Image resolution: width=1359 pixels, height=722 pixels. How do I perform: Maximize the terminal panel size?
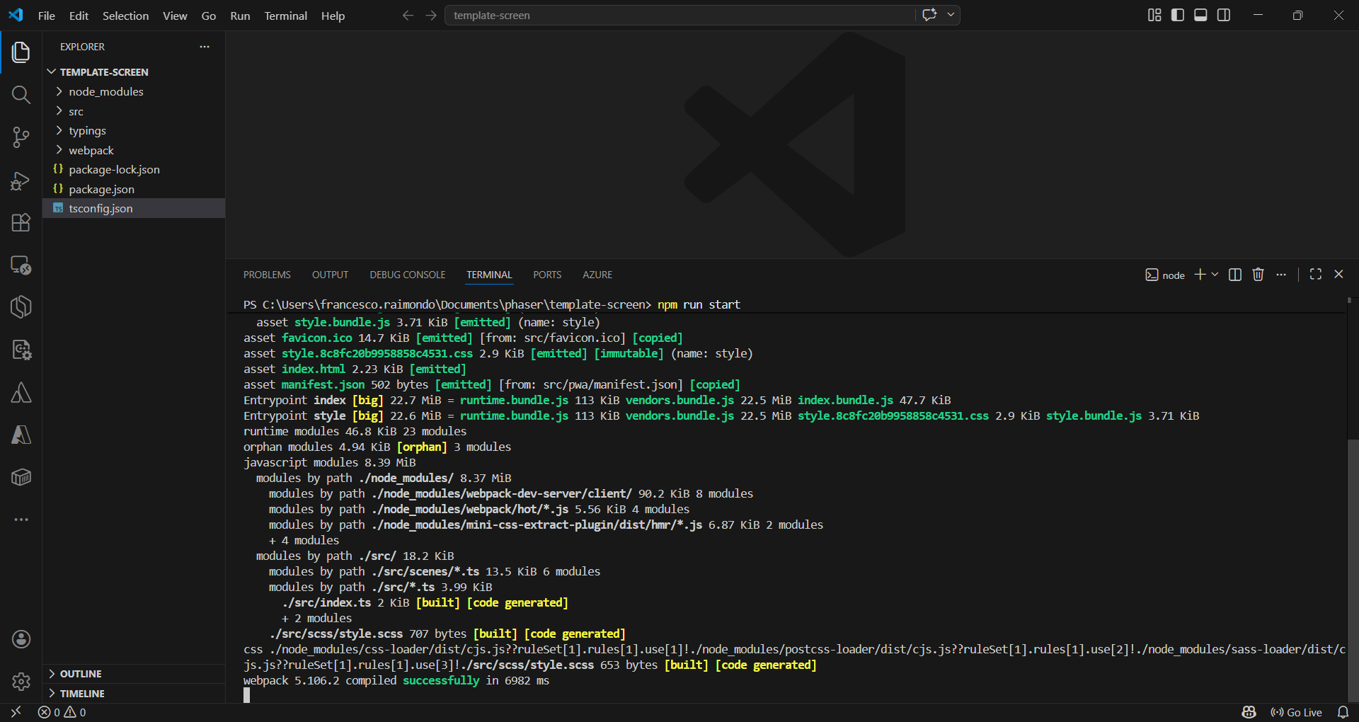tap(1316, 275)
